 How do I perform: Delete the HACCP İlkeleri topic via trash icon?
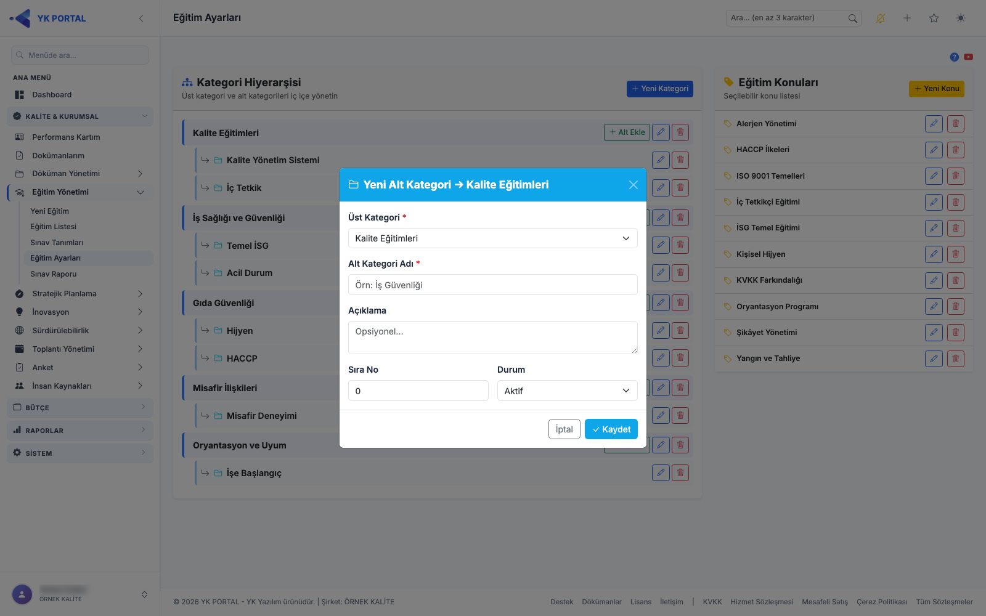coord(956,150)
